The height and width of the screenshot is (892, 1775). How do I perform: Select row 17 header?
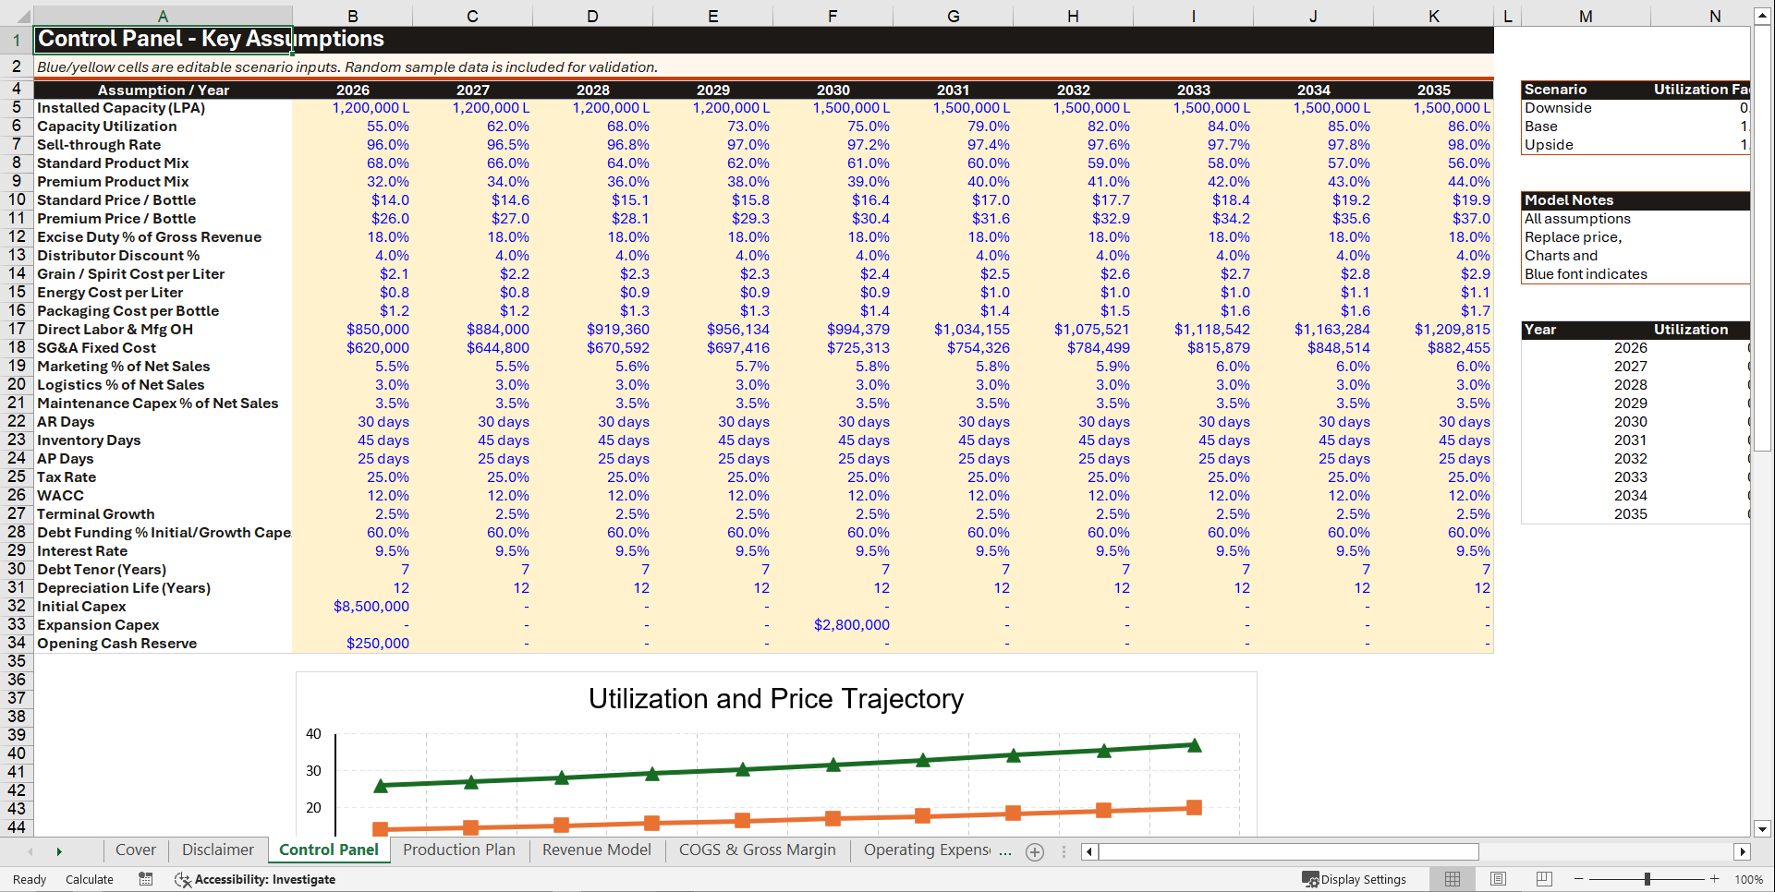pos(17,329)
